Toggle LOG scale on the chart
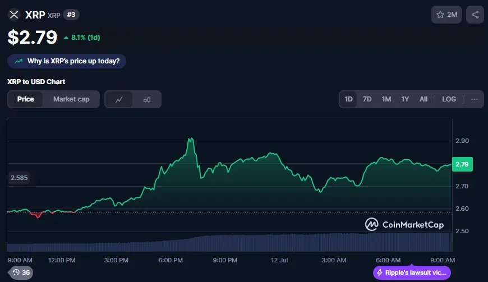488x282 pixels. click(449, 99)
